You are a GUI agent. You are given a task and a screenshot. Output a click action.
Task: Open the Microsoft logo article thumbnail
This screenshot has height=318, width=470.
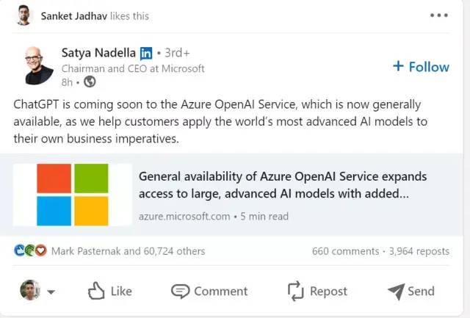(x=73, y=195)
